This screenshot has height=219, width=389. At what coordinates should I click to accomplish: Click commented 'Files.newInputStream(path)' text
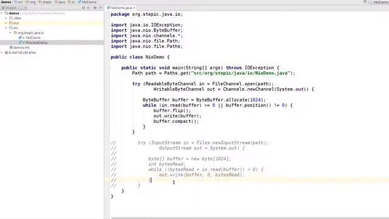(231, 143)
